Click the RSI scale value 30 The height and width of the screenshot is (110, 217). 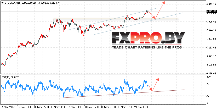pos(208,96)
